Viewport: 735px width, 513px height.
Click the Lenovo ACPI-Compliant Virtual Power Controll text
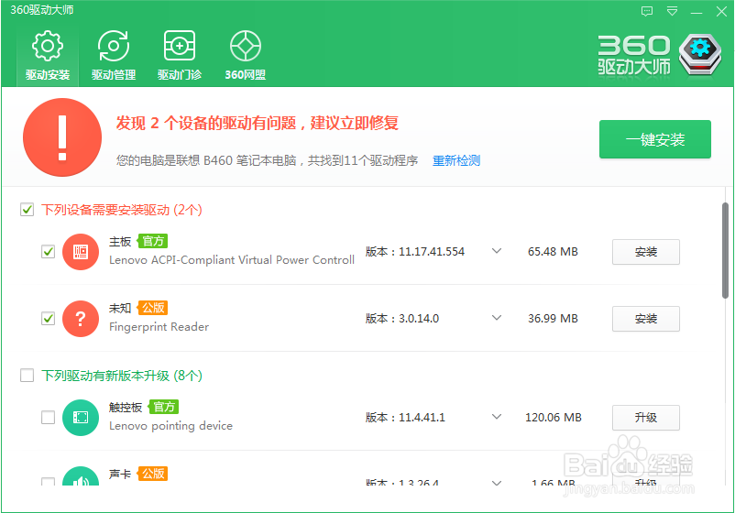click(x=232, y=260)
